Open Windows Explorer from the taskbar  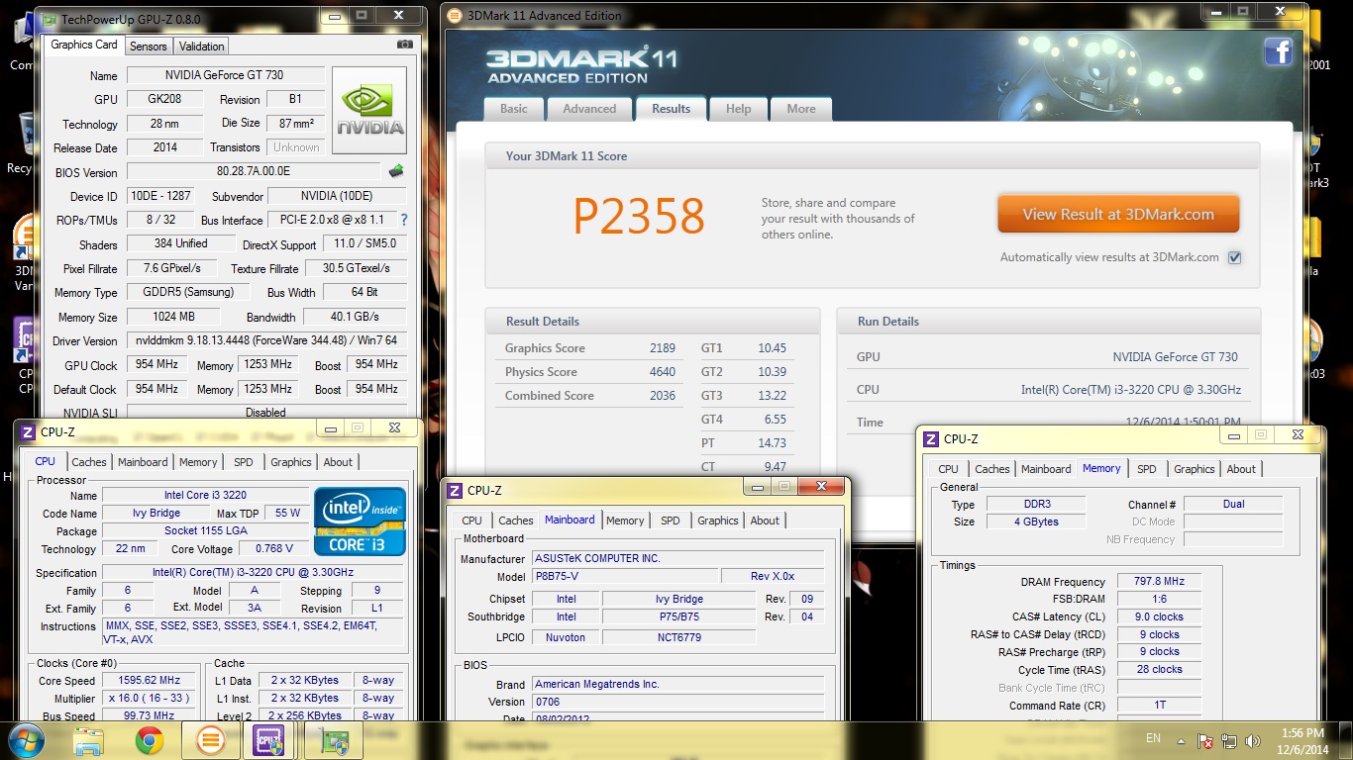point(88,740)
